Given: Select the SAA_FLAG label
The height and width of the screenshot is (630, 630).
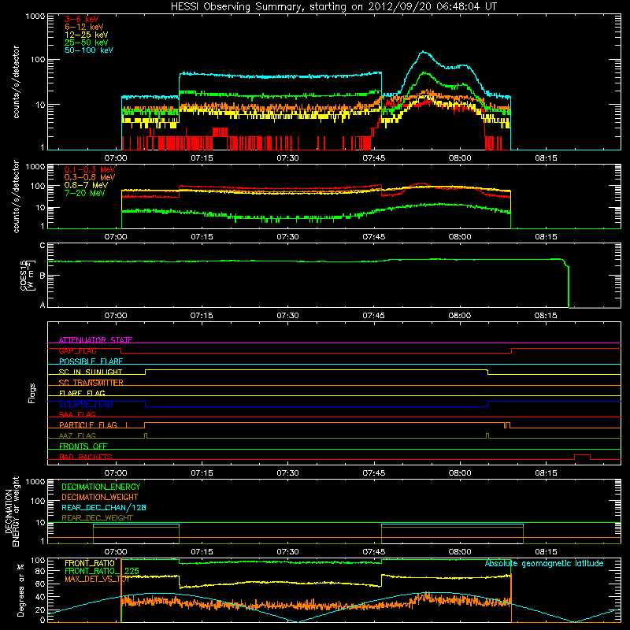Looking at the screenshot, I should click(x=77, y=414).
